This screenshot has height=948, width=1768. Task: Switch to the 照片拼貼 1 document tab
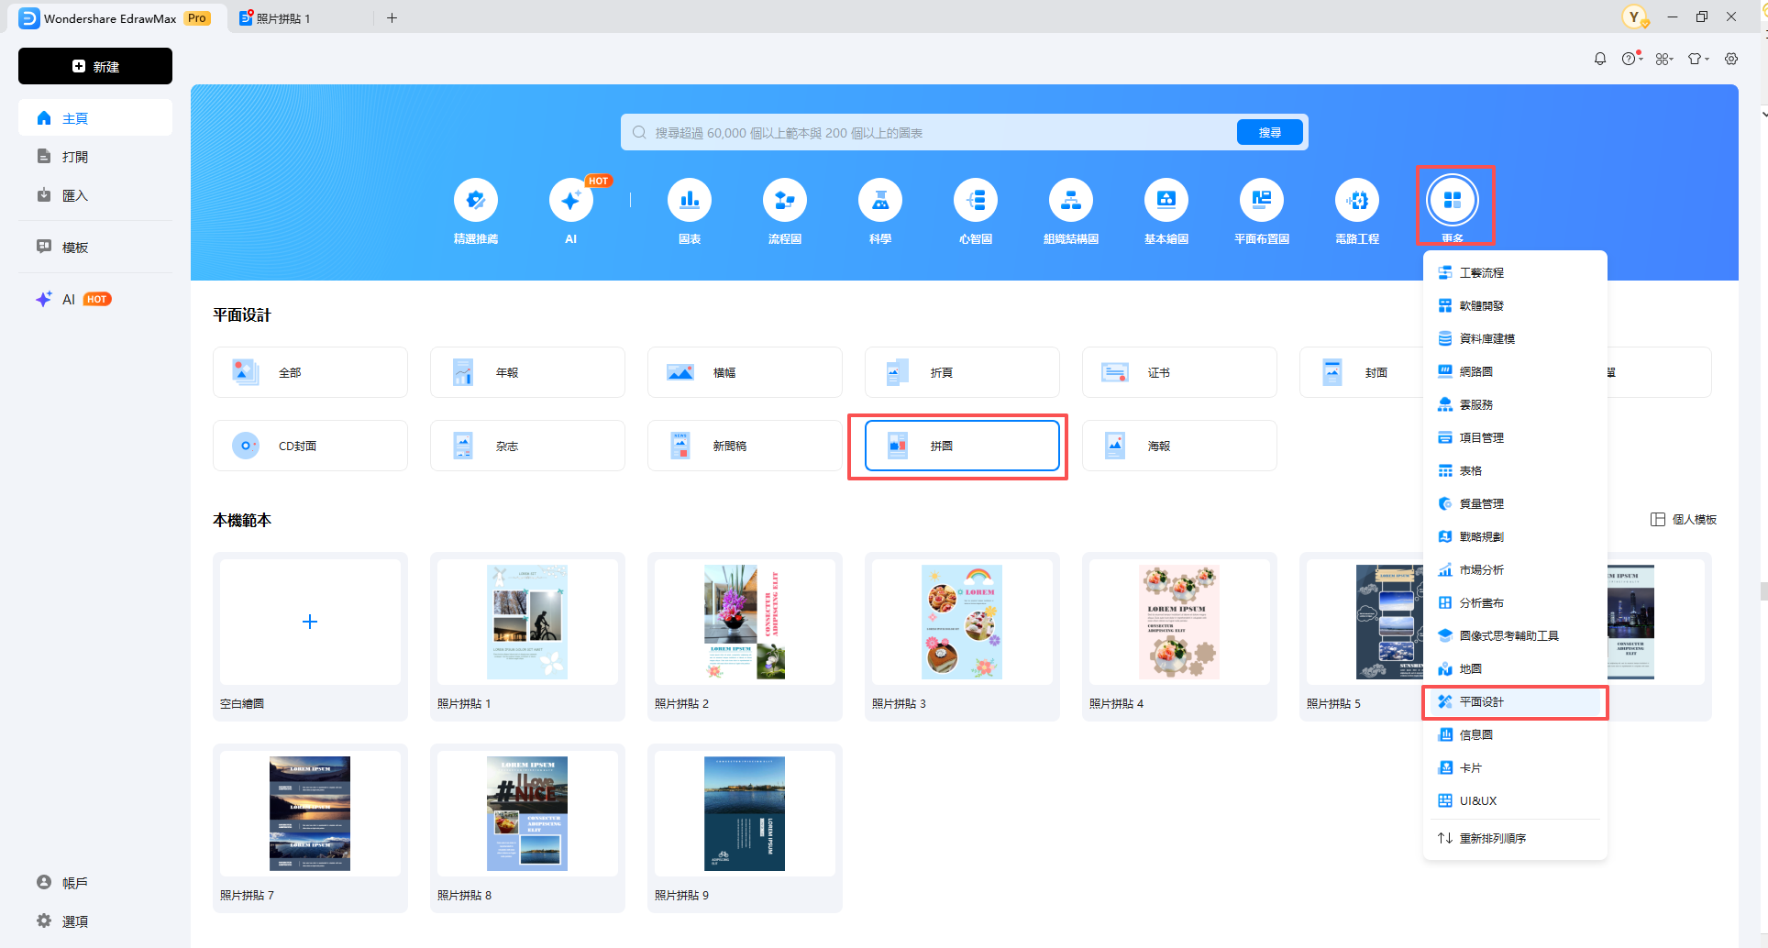[x=283, y=18]
